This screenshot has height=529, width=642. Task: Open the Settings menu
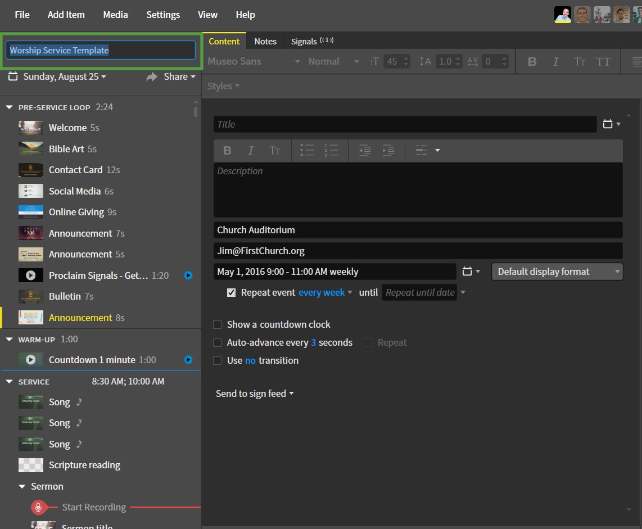163,15
